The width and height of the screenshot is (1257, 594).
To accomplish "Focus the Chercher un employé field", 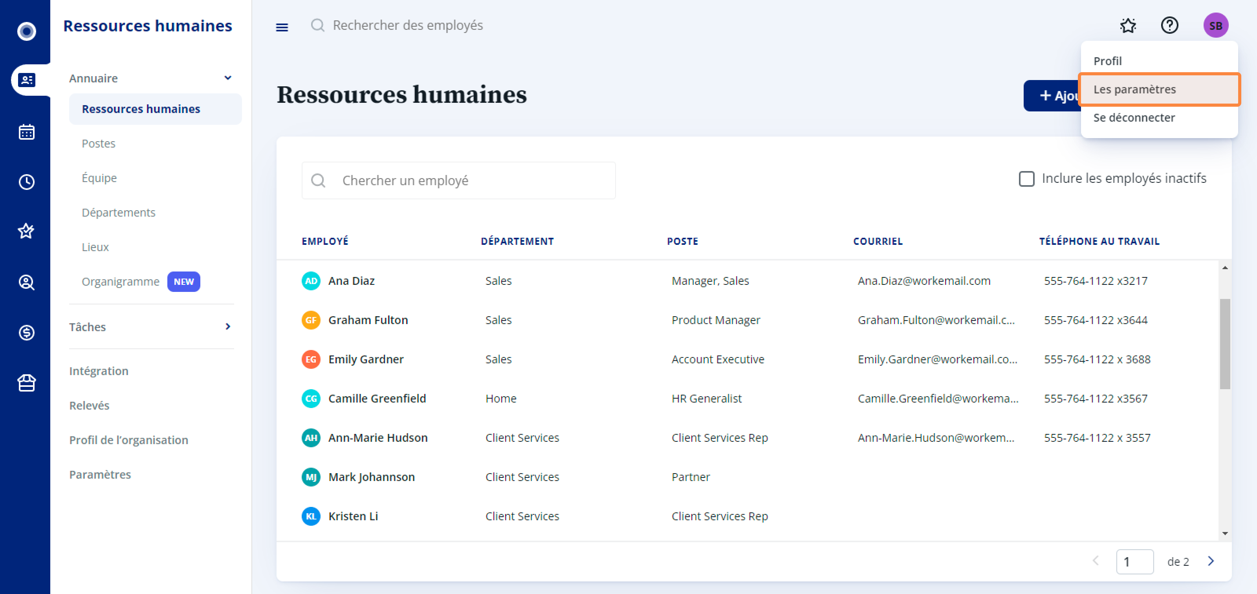I will 458,181.
